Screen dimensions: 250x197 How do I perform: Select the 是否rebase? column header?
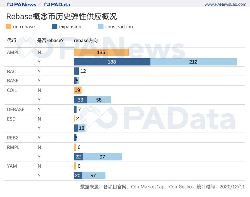[x=50, y=41]
